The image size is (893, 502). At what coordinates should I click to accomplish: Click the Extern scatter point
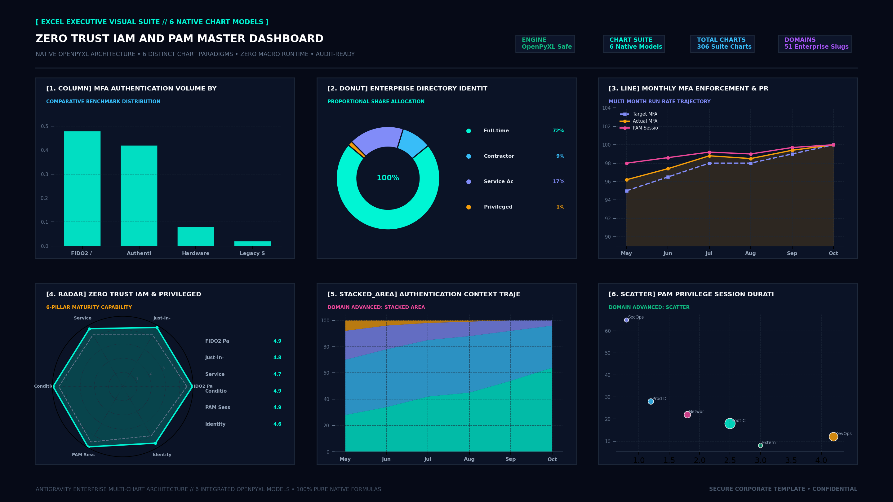point(760,446)
